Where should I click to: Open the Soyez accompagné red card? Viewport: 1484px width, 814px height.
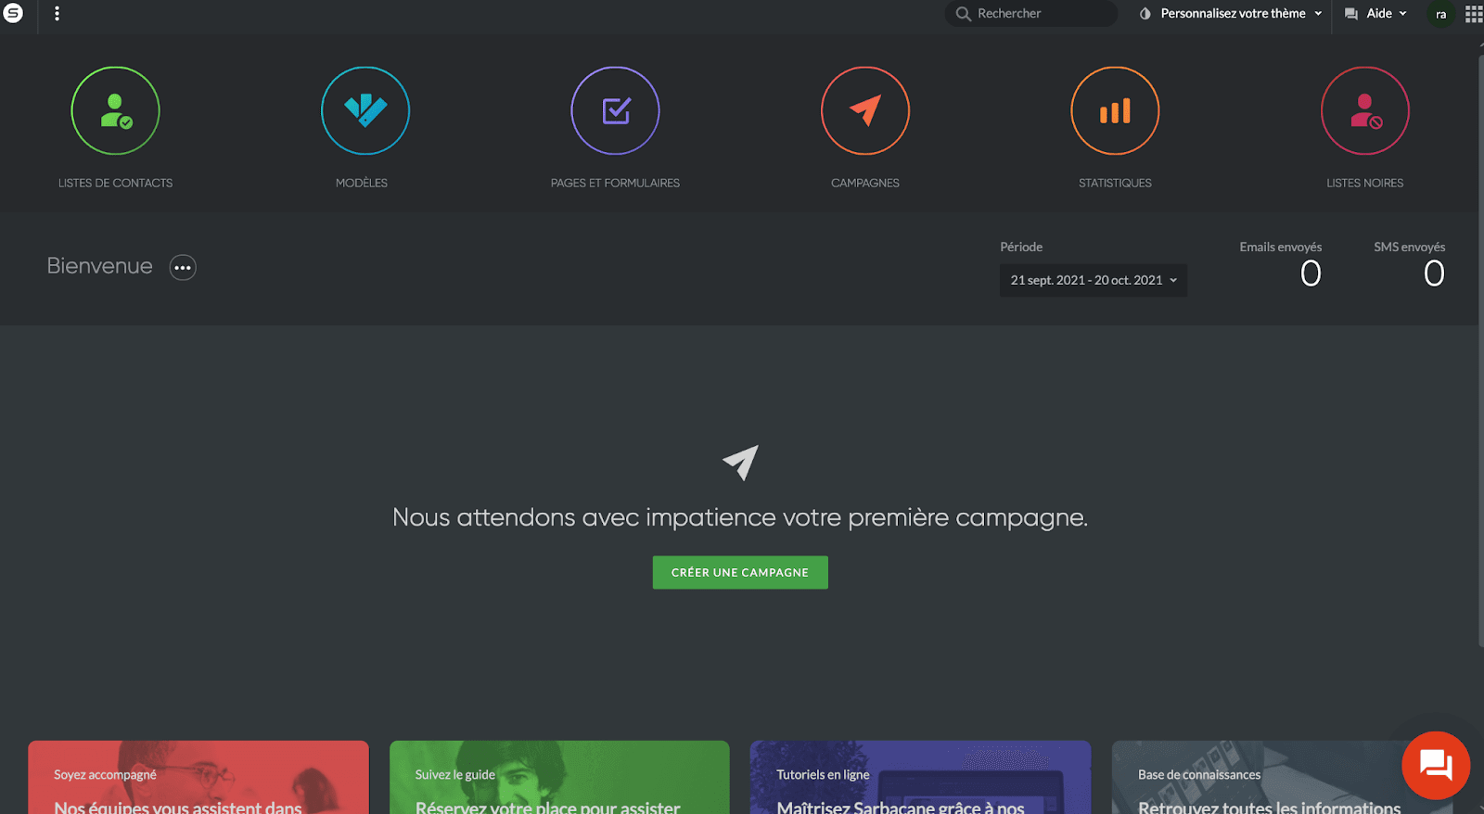point(198,777)
